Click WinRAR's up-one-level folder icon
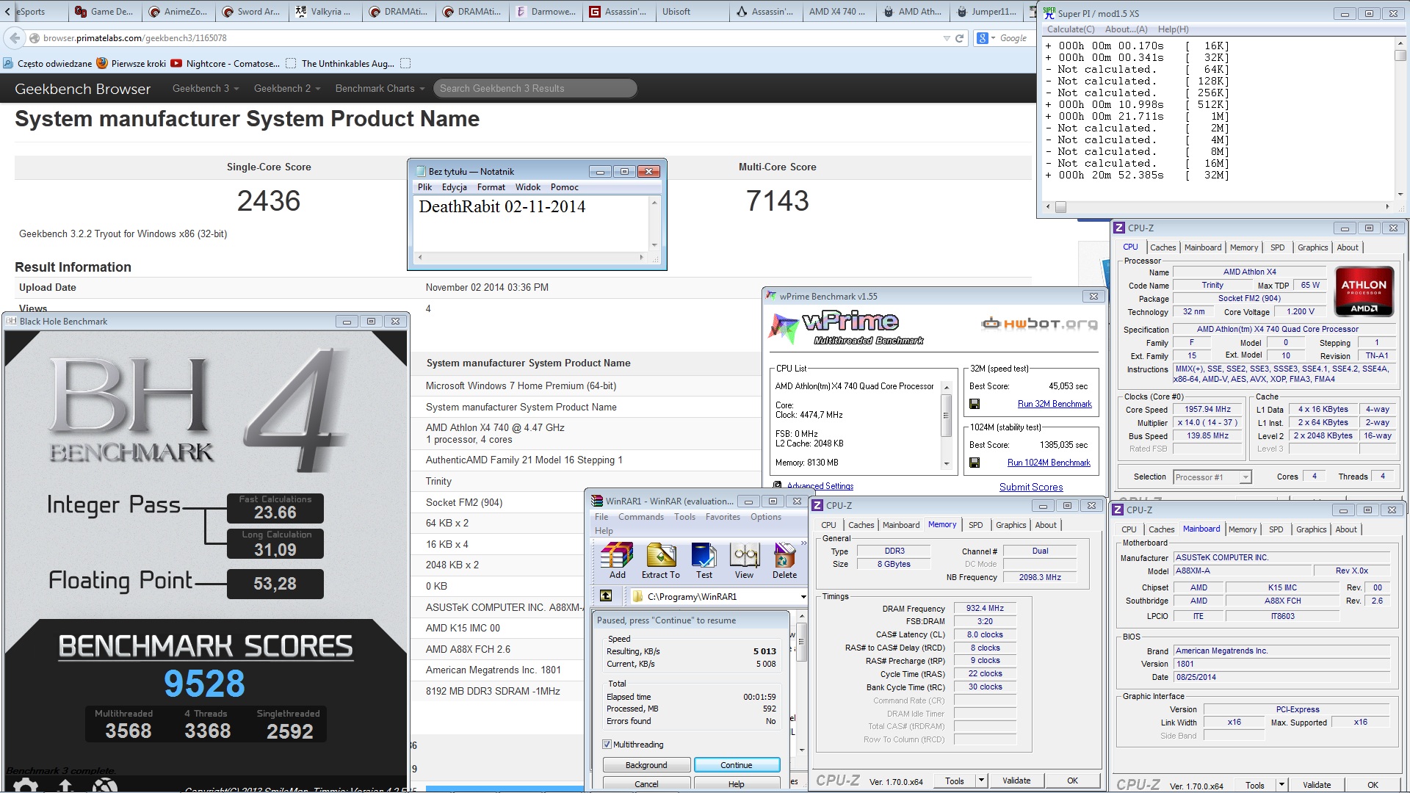Image resolution: width=1410 pixels, height=793 pixels. (x=606, y=596)
